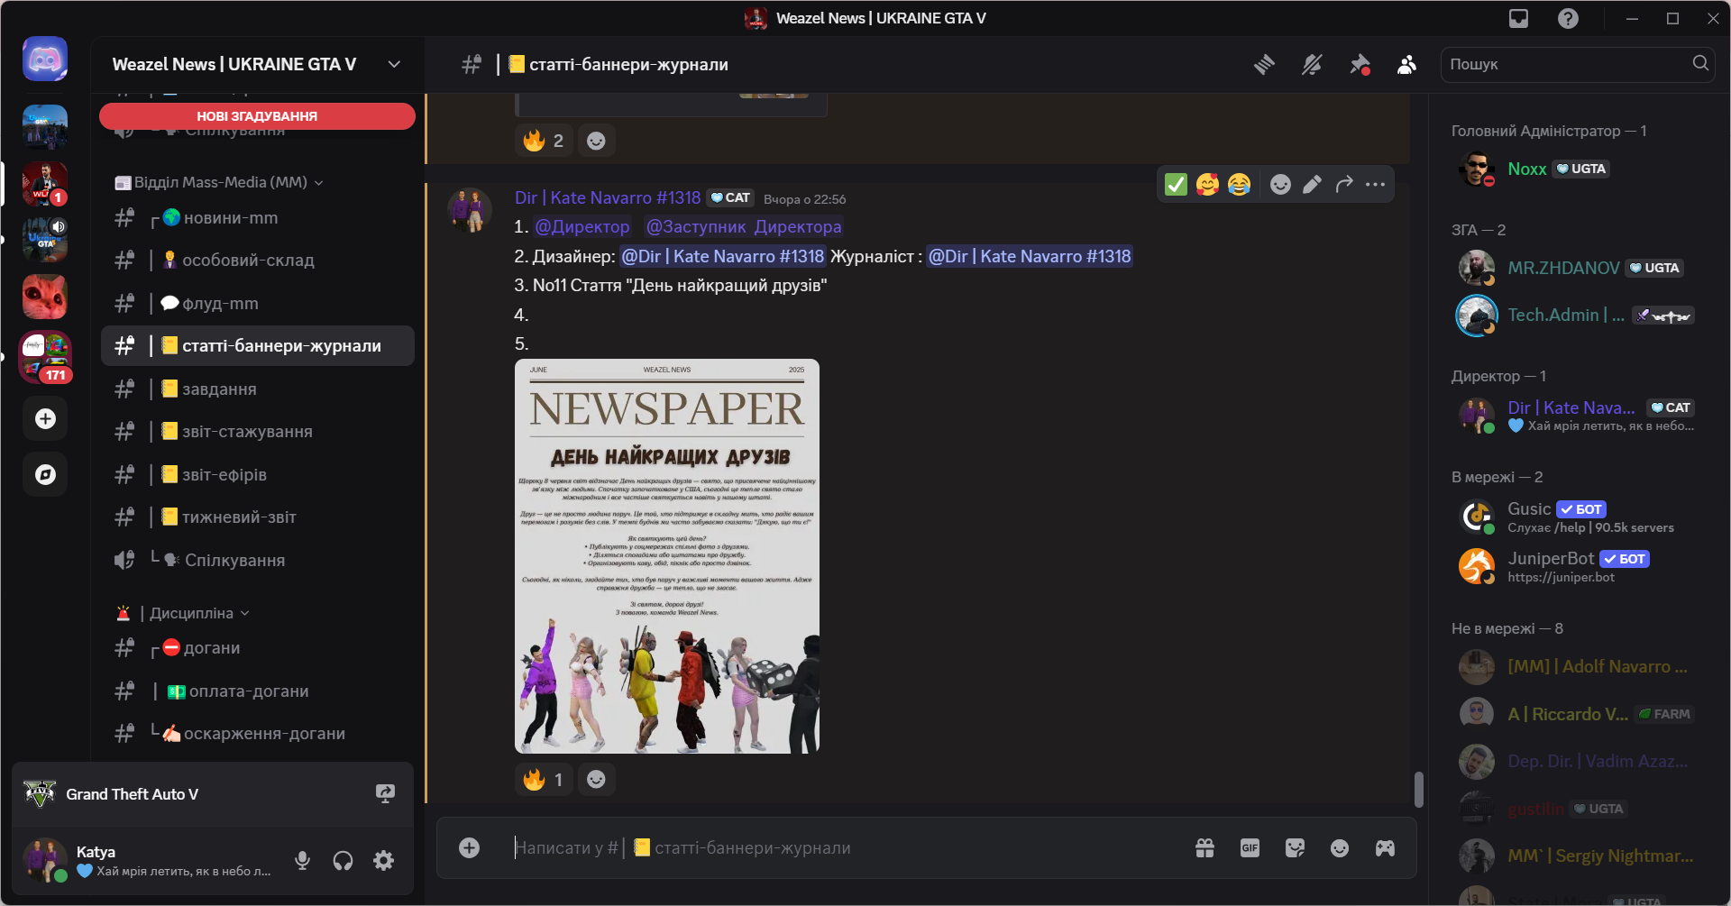This screenshot has height=906, width=1731.
Task: Collapse the Відділ Mass-Media (MM) category
Action: click(220, 182)
